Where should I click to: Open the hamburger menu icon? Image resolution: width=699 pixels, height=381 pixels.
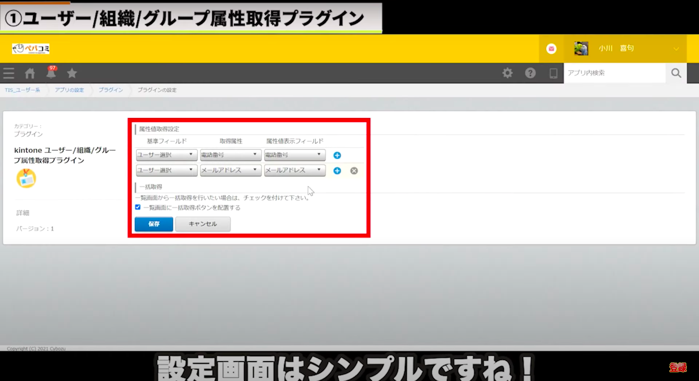9,73
